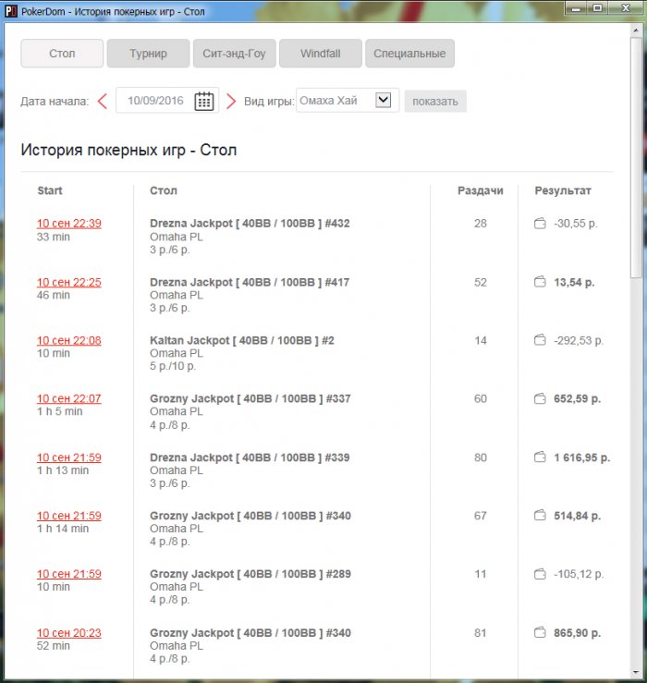
Task: Go to next date with right arrow
Action: [x=231, y=102]
